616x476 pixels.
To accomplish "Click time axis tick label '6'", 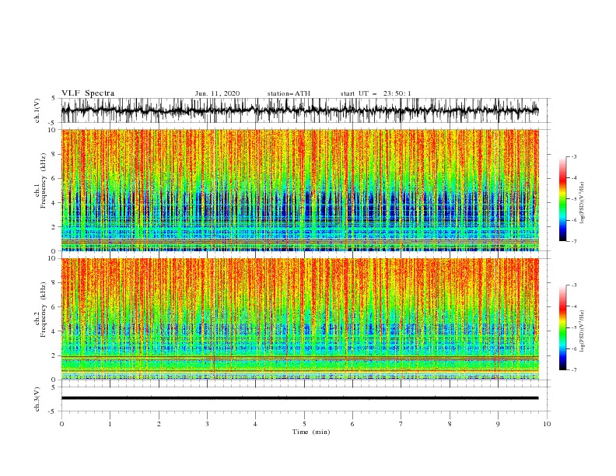I will pyautogui.click(x=352, y=424).
